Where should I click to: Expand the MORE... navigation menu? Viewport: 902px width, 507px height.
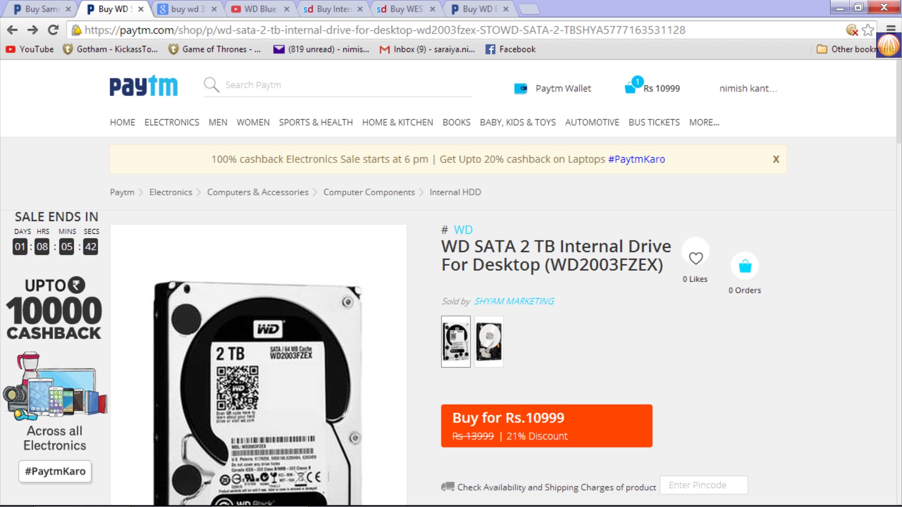click(704, 123)
